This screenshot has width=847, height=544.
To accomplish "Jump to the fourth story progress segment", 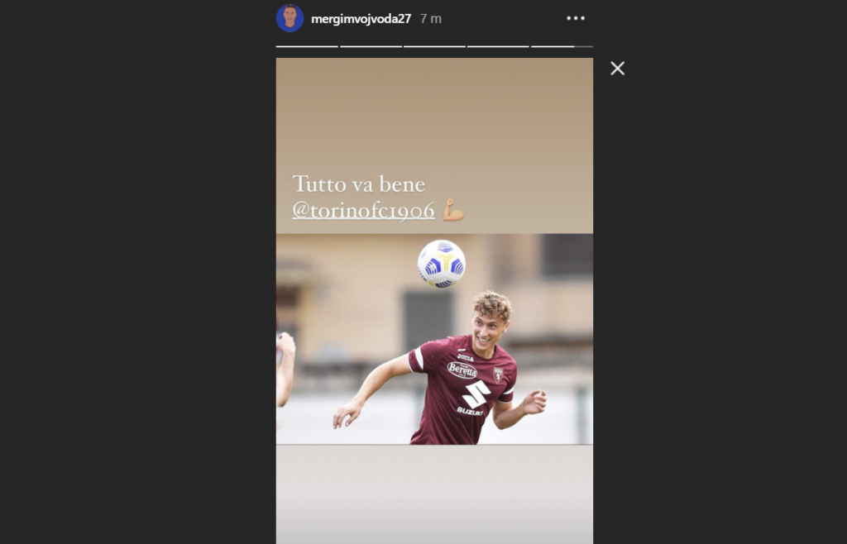I will pyautogui.click(x=498, y=46).
